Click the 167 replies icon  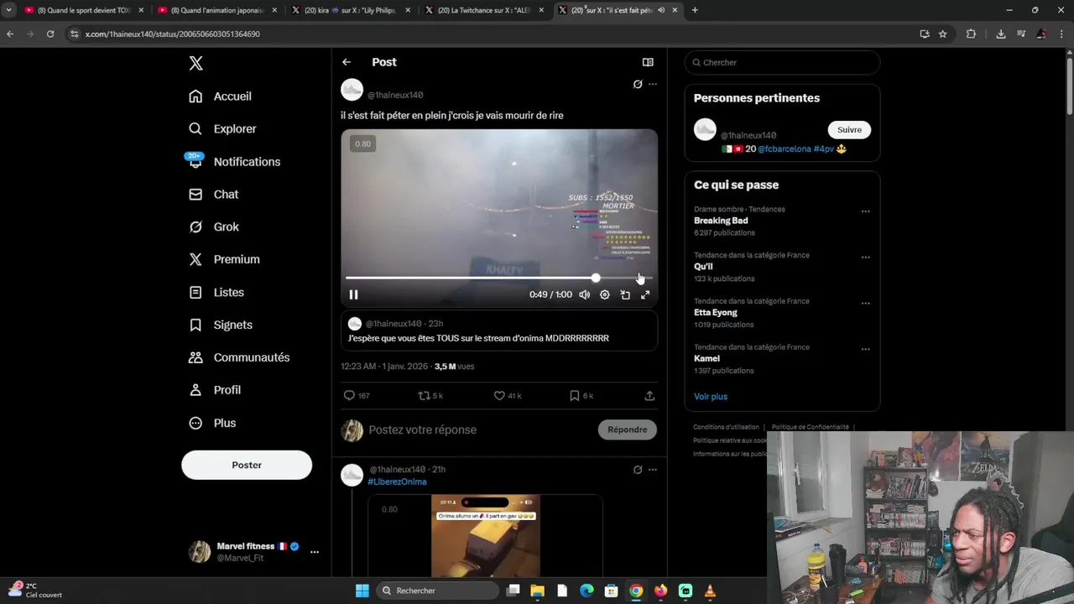[x=349, y=396]
